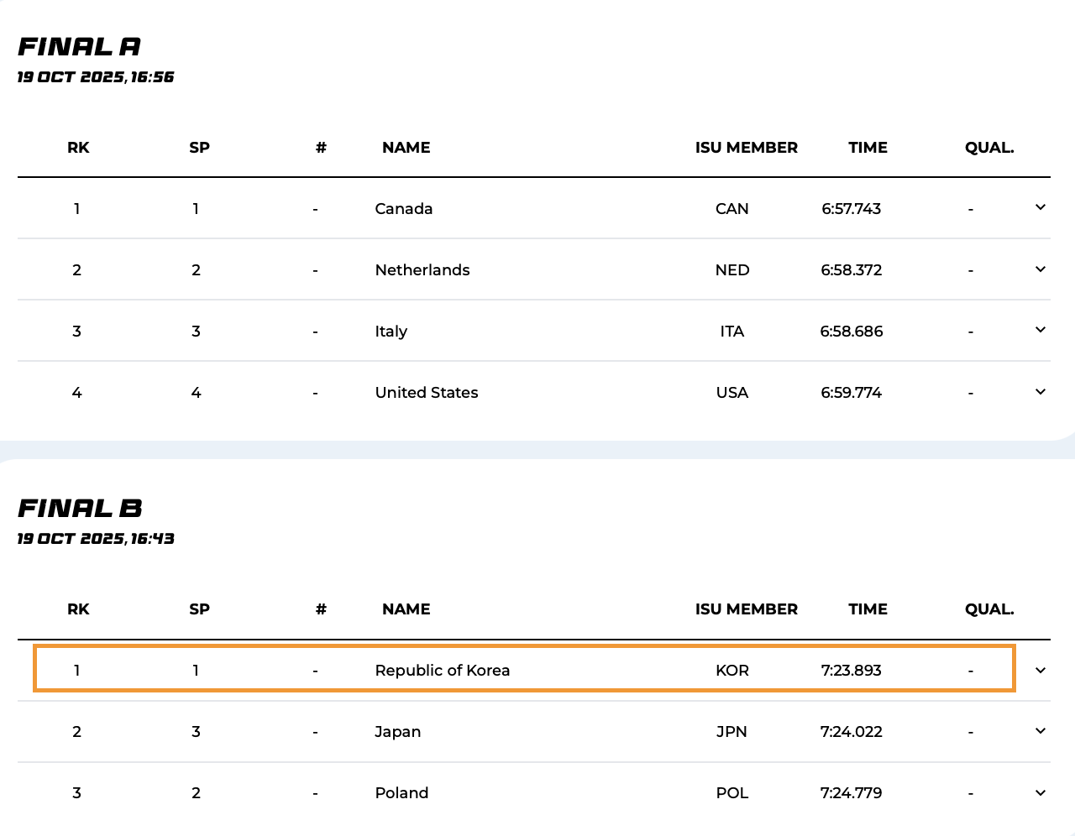Click the Final A heading
This screenshot has width=1075, height=836.
tap(79, 47)
